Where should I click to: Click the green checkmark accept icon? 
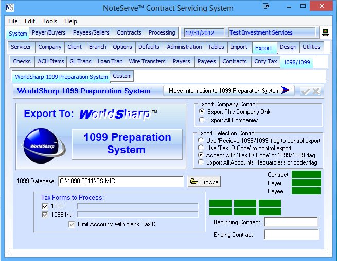coord(306,91)
